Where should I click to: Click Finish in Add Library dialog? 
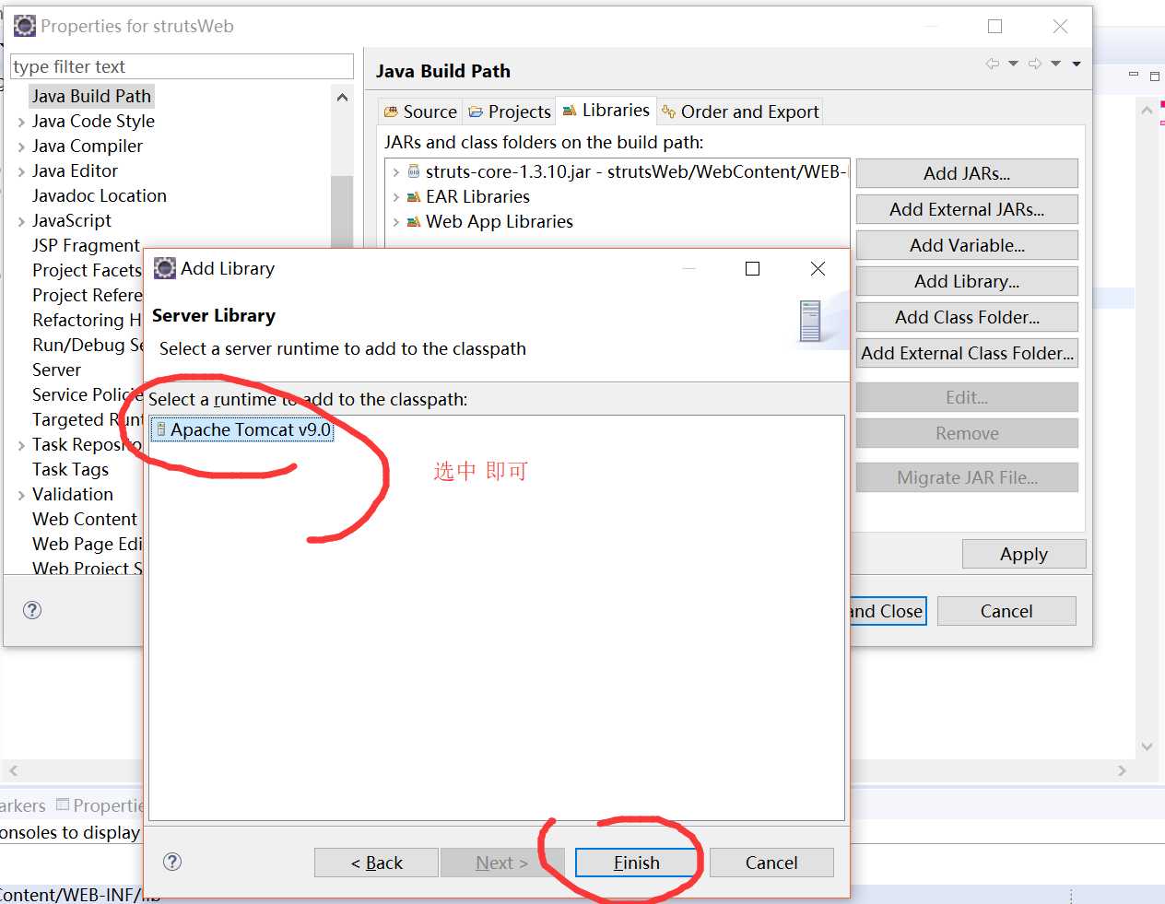pos(637,863)
